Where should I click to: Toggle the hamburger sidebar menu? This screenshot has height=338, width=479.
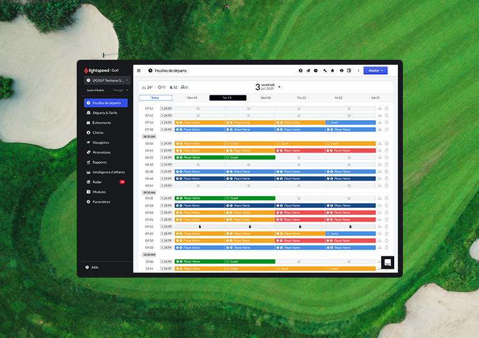pos(138,70)
